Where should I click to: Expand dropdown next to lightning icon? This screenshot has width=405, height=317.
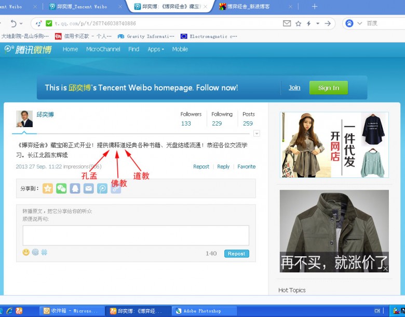point(318,23)
